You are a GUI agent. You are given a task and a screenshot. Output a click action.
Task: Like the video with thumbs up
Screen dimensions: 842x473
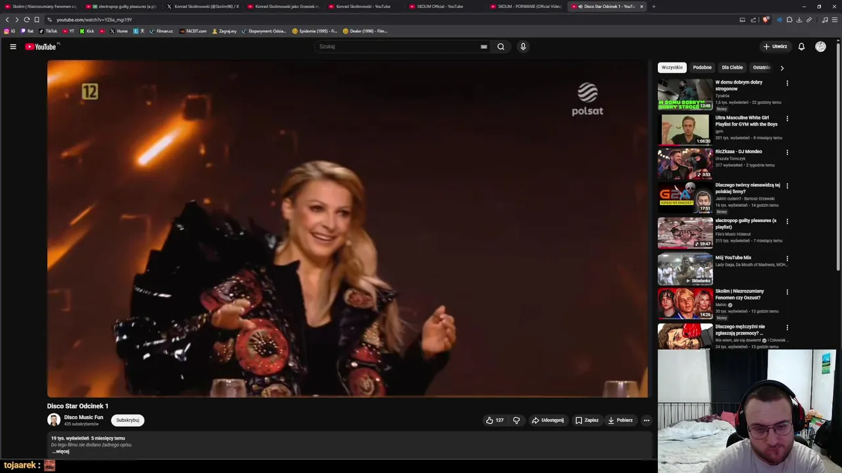click(495, 420)
